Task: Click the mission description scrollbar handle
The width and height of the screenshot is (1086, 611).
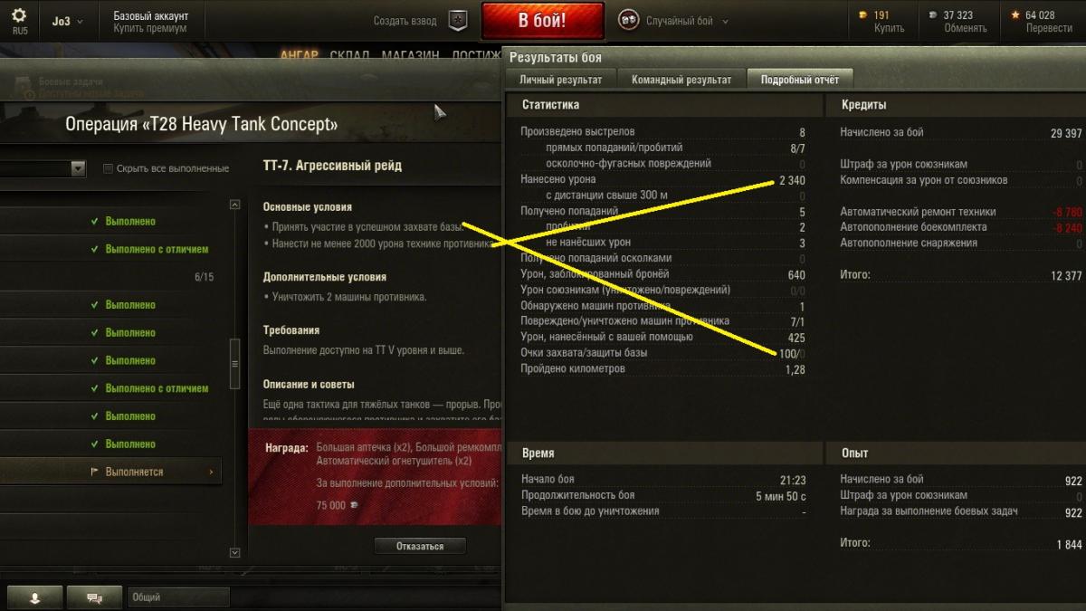Action: click(x=235, y=363)
